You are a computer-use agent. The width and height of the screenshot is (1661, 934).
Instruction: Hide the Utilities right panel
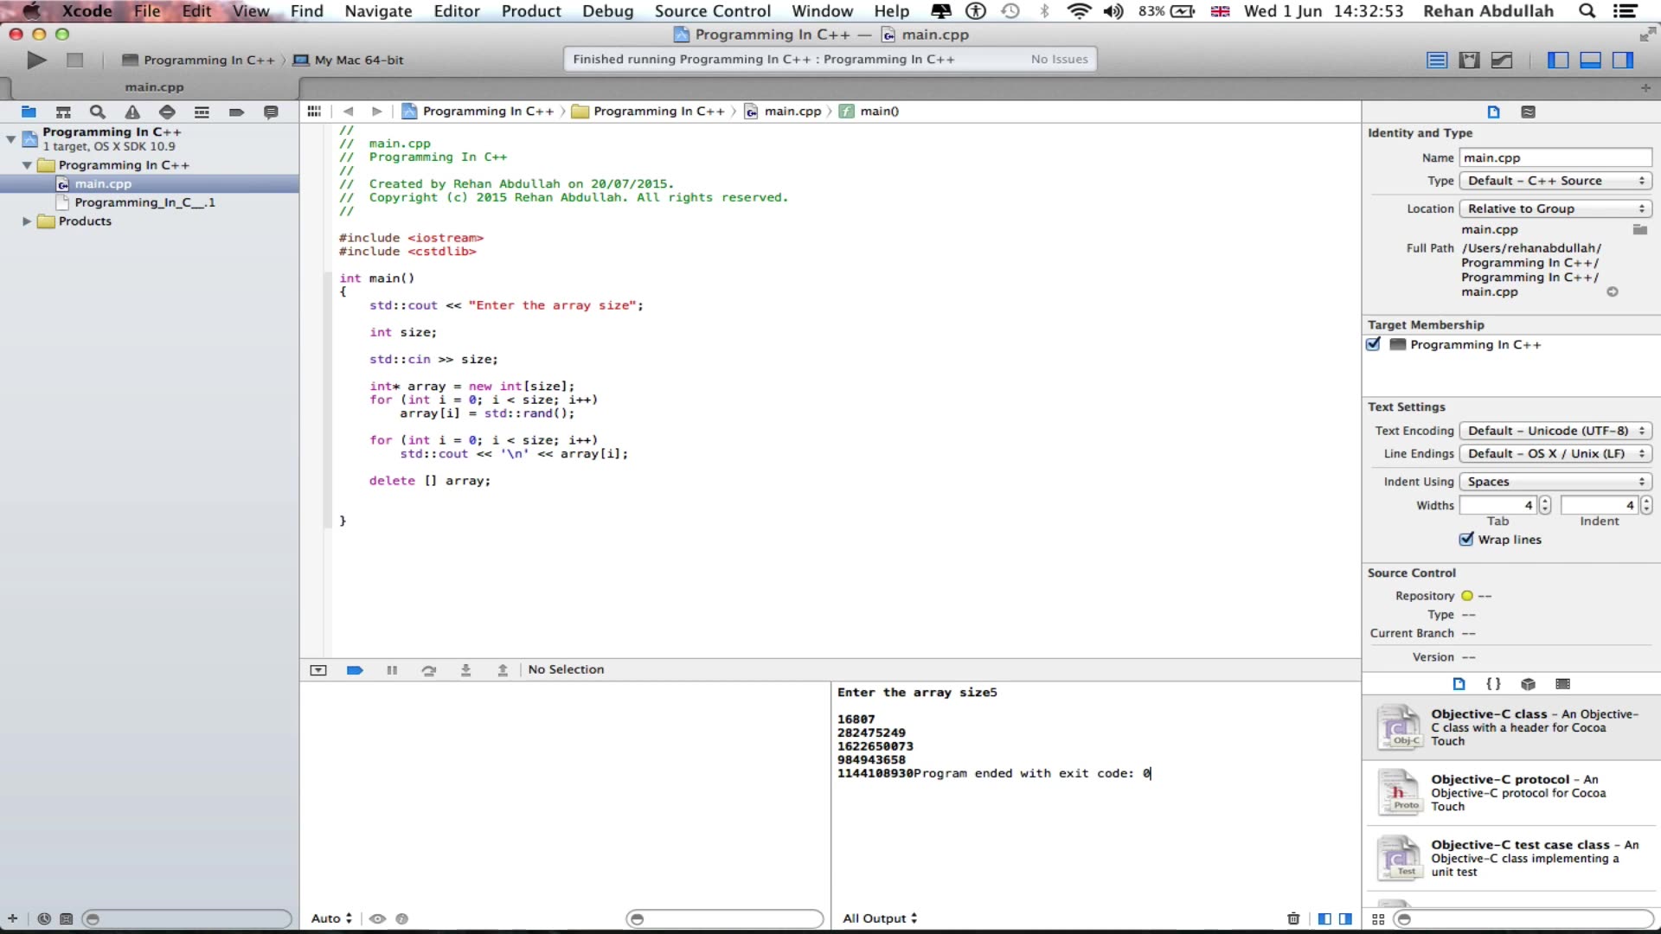tap(1623, 60)
